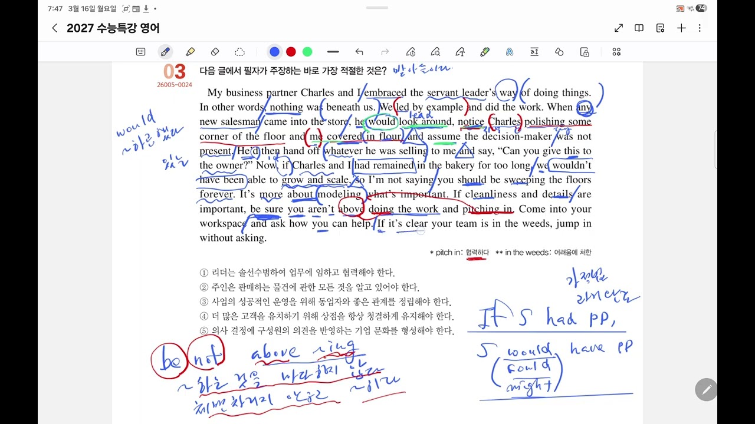
Task: Go back using the arrow beside 2027 수능특강 영어
Action: tap(54, 28)
